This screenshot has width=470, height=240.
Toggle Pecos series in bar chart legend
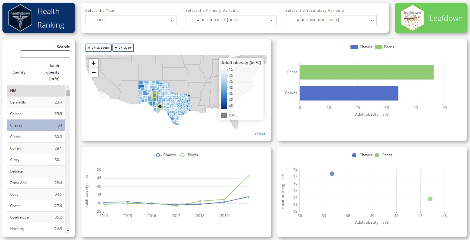pyautogui.click(x=384, y=47)
